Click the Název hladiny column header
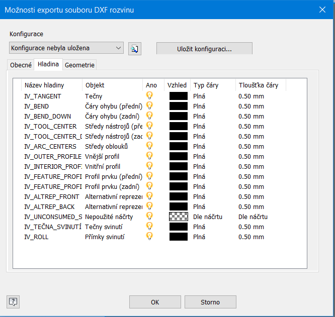The height and width of the screenshot is (317, 335). [x=44, y=85]
